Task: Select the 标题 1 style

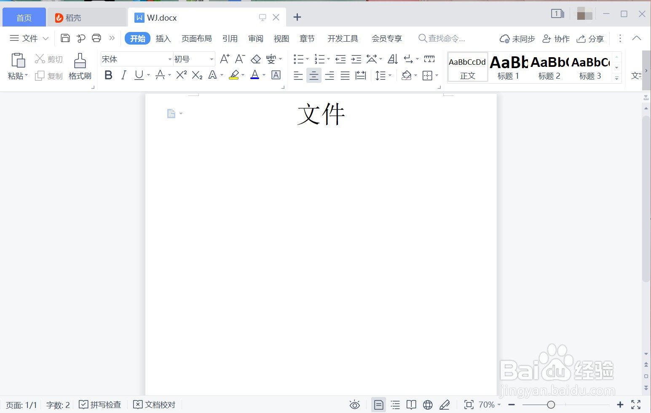Action: point(507,67)
